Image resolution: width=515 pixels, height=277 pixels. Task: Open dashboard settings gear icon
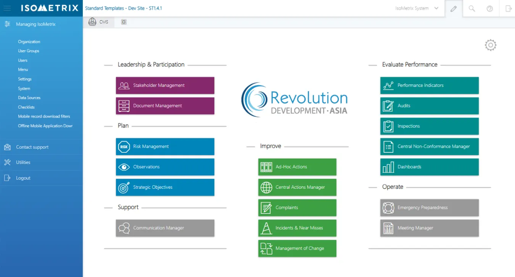[491, 45]
